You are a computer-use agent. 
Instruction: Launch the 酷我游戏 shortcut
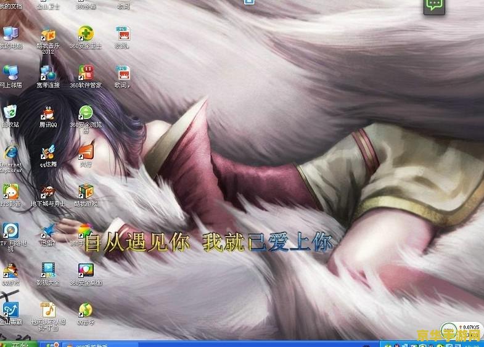click(86, 193)
